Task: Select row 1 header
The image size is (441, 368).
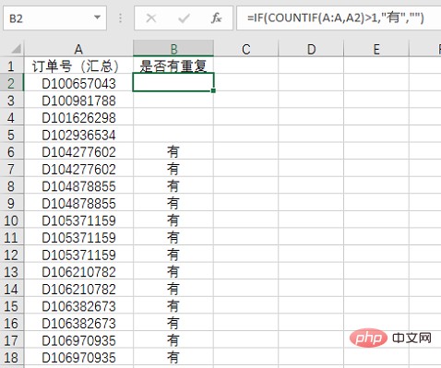Action: coord(11,65)
